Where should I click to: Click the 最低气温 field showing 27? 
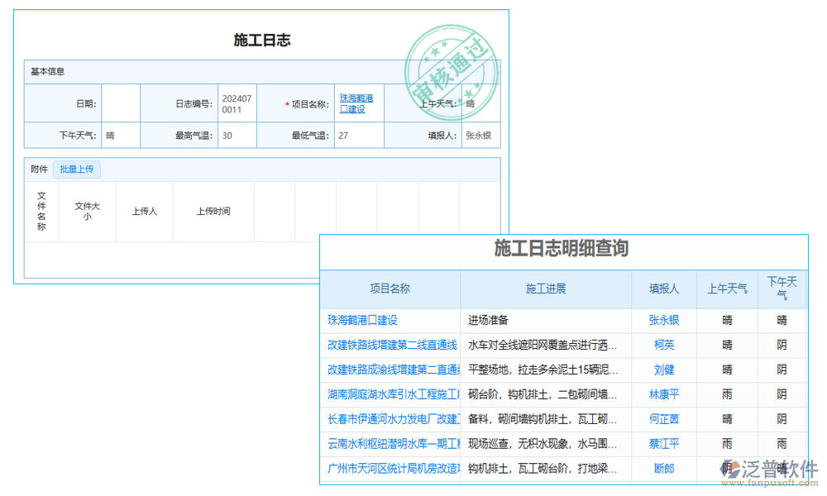[x=358, y=134]
